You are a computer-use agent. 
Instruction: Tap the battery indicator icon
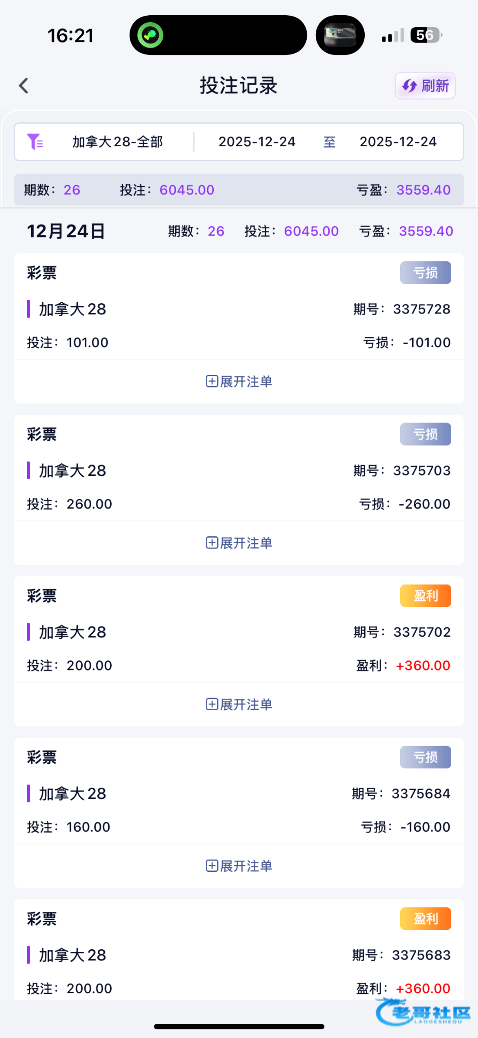[427, 35]
